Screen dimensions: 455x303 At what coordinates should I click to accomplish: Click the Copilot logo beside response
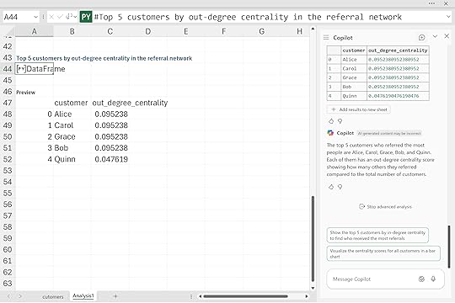330,133
